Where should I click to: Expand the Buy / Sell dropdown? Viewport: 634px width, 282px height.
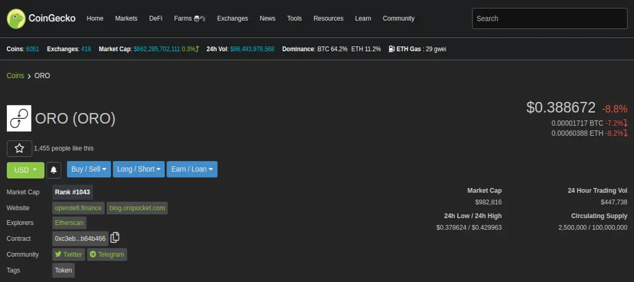pos(89,169)
